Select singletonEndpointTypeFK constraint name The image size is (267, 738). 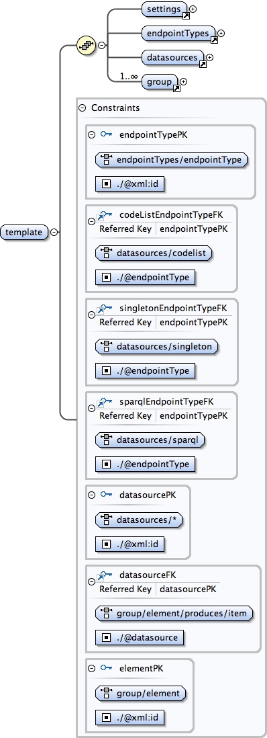[174, 309]
